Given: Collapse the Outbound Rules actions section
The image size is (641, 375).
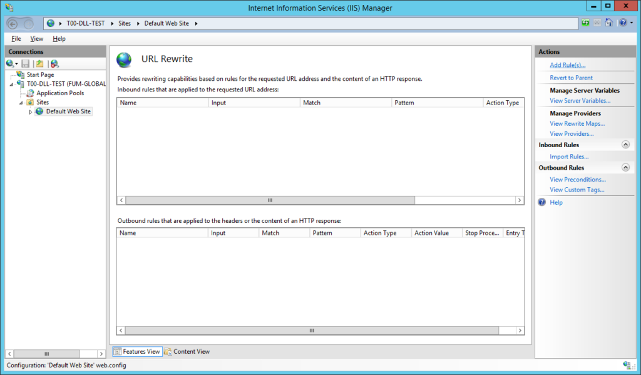Looking at the screenshot, I should coord(625,167).
